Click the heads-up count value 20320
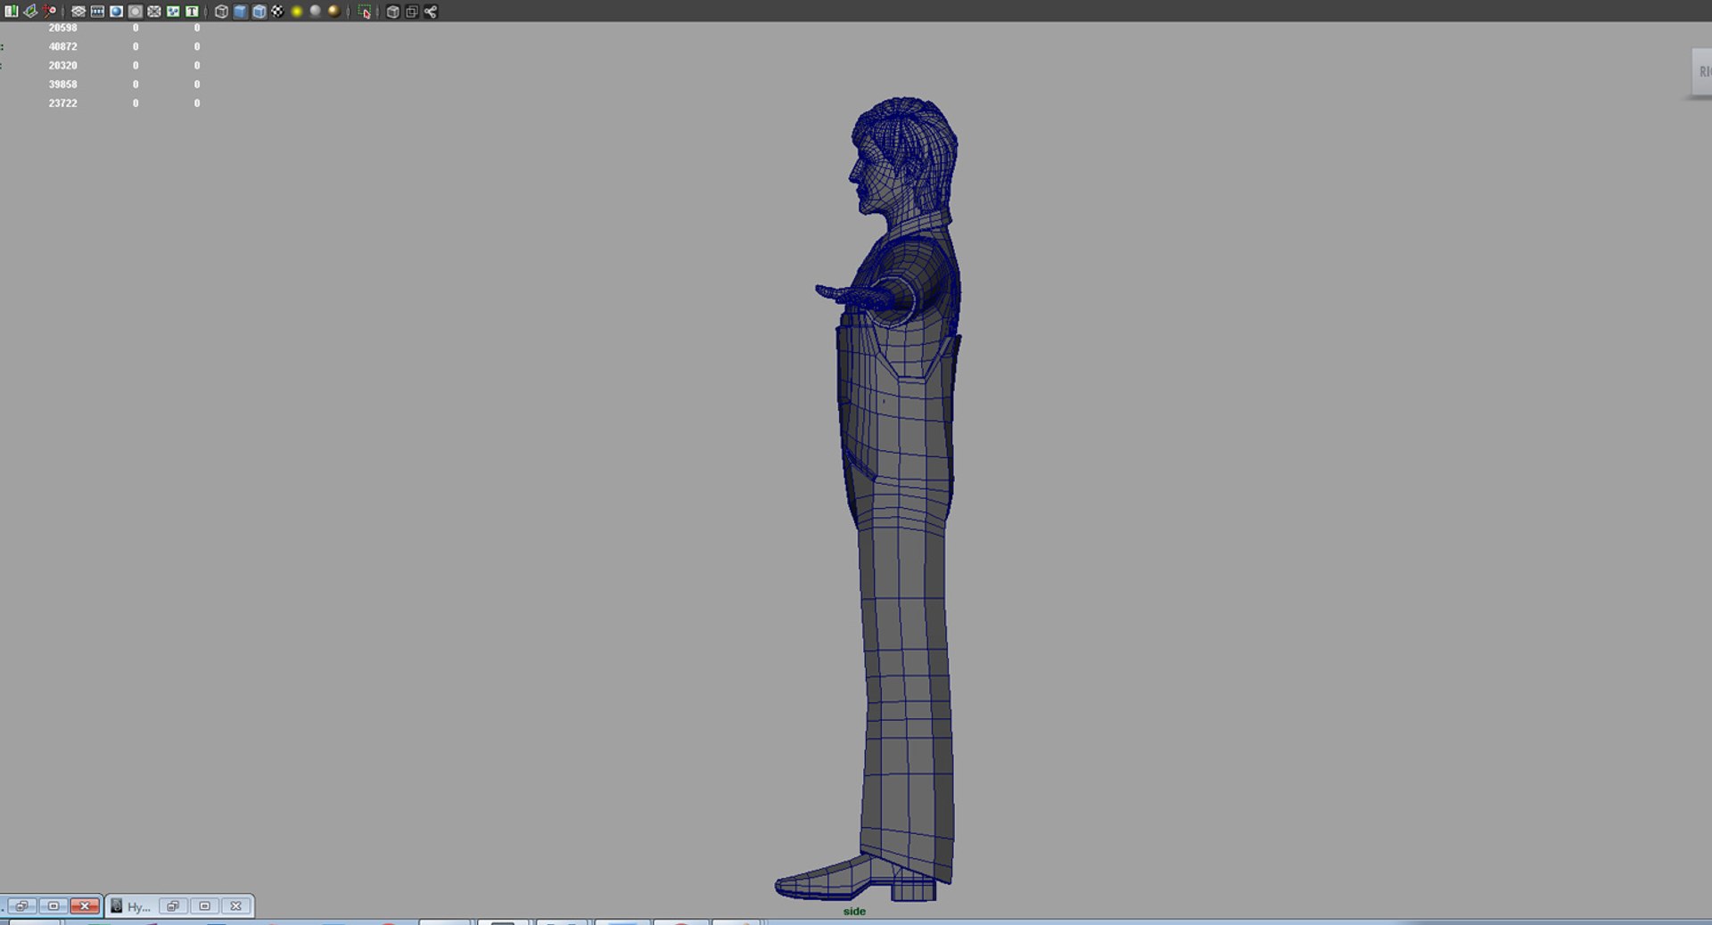Screen dimensions: 1712x925 coord(62,65)
